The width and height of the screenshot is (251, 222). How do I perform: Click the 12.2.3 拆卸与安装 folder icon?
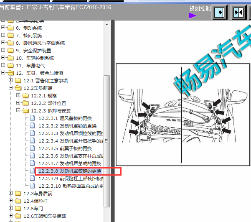[x=26, y=111]
